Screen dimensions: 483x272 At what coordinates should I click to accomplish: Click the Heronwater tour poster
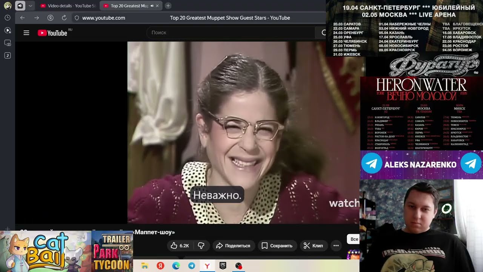point(421,113)
